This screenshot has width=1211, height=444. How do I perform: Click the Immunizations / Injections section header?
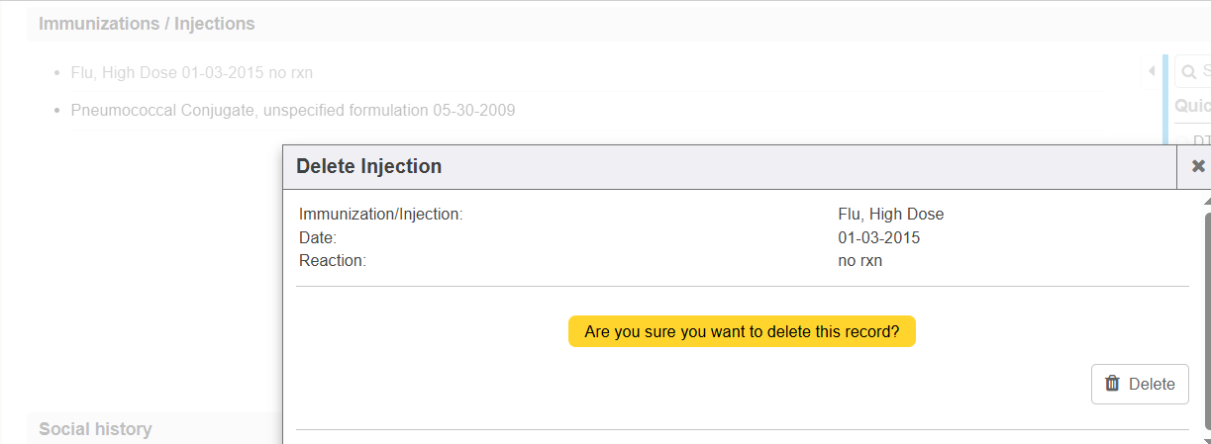[x=147, y=24]
